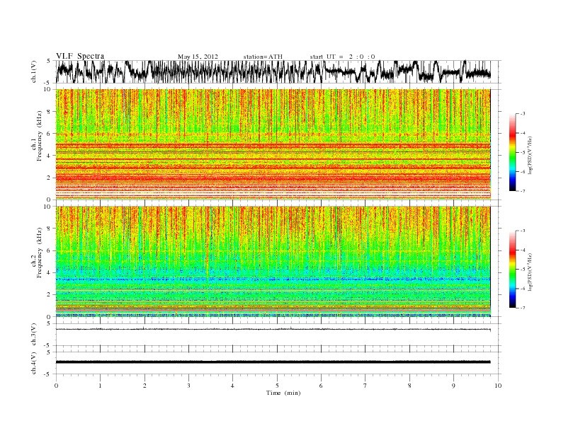
Task: Click inside the ch.1 spectrogram panel
Action: point(273,144)
